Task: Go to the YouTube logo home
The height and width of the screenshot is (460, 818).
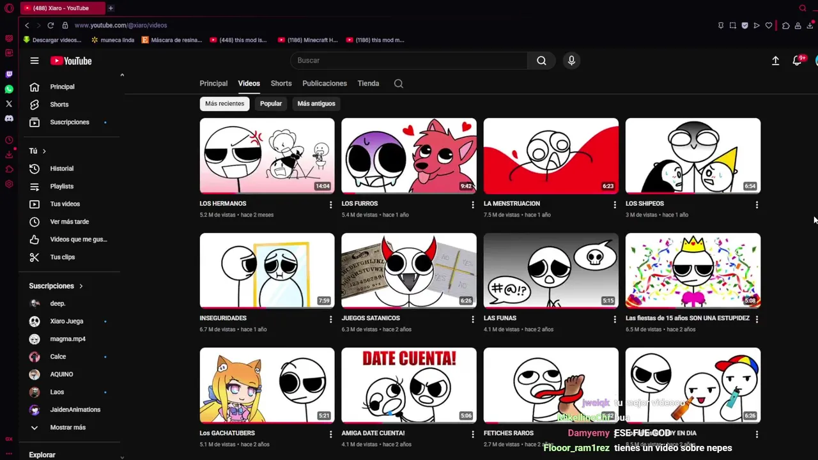Action: click(x=71, y=61)
